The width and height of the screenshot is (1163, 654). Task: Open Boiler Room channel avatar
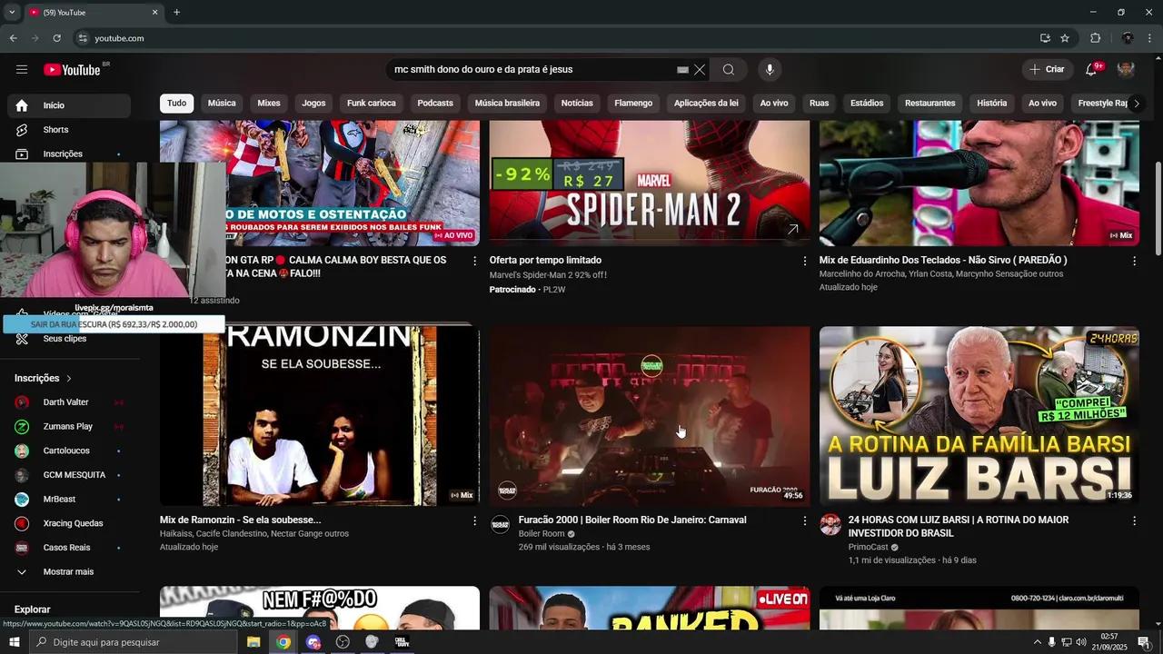501,524
